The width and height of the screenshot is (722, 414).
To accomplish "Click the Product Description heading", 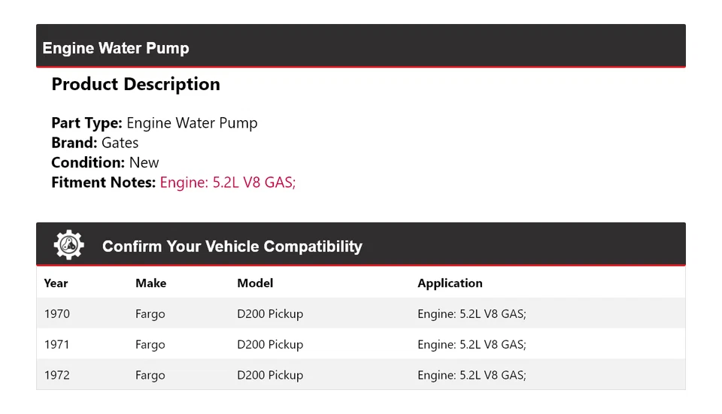I will 135,84.
